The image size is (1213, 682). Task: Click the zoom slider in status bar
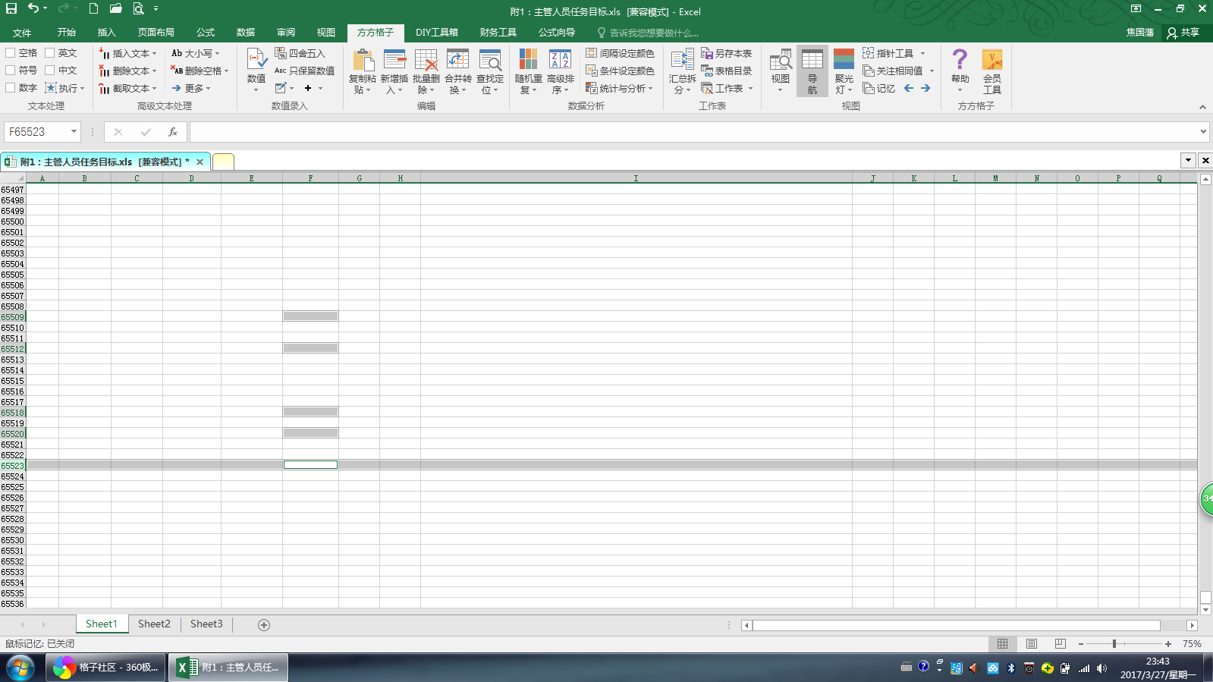1114,644
